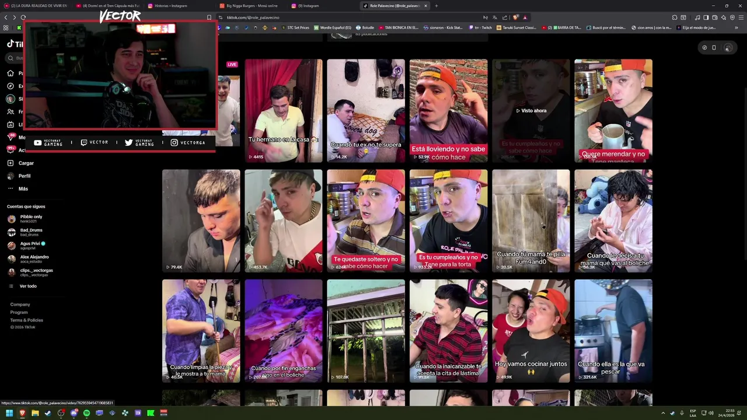Click the circular icon at page top right

pyautogui.click(x=704, y=48)
